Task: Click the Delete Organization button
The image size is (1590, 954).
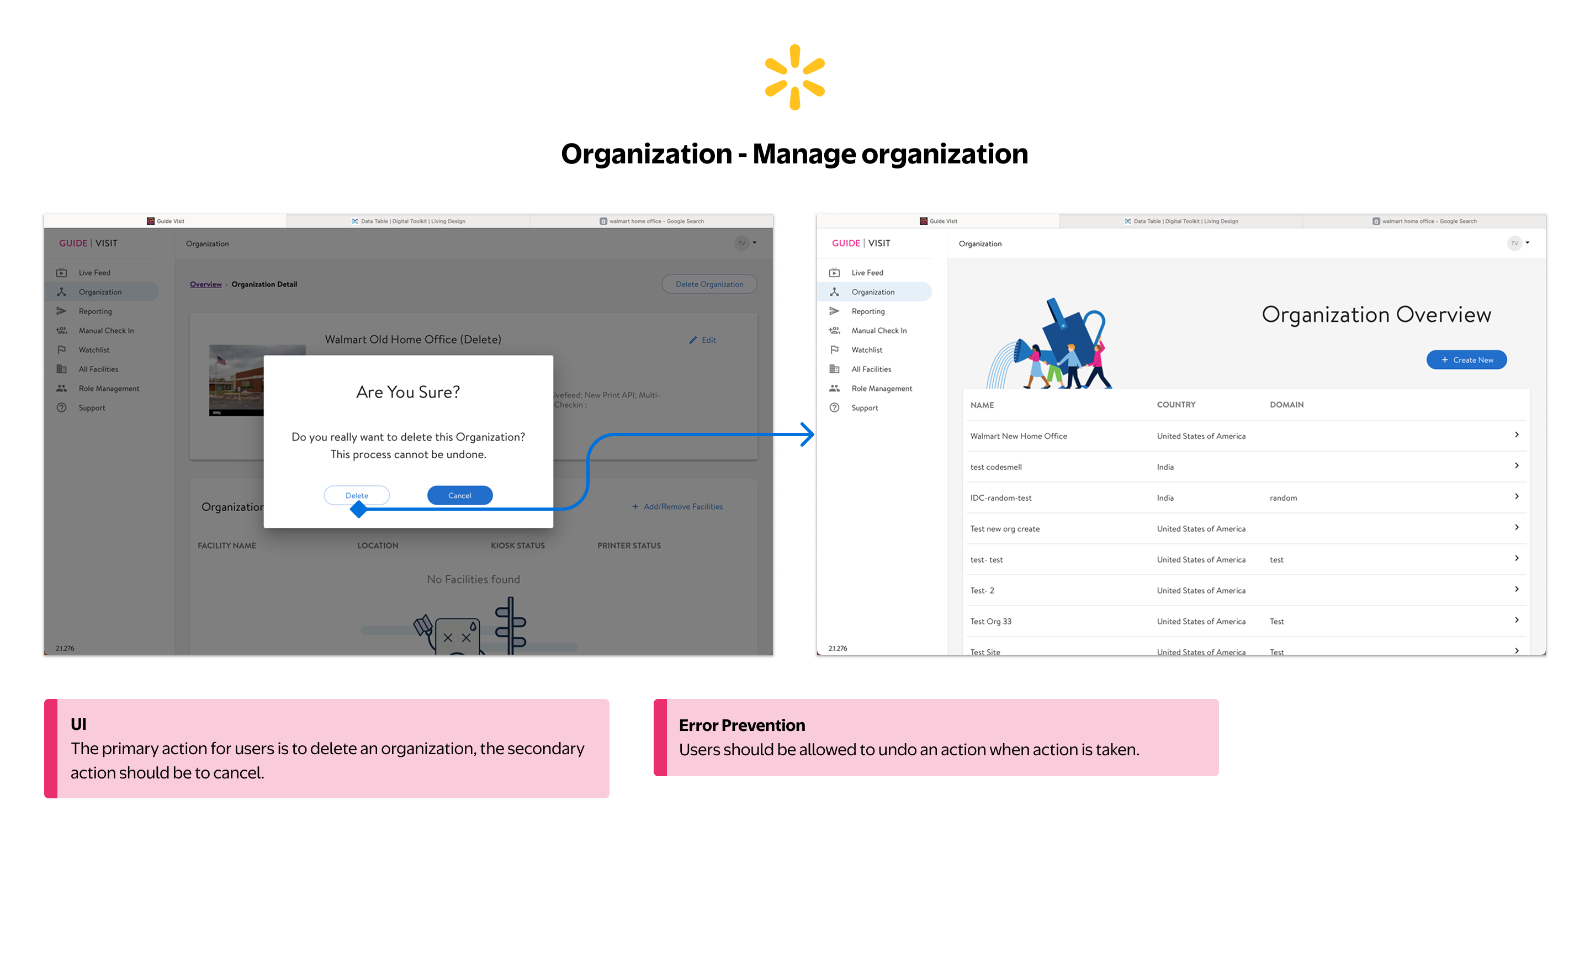Action: click(709, 284)
